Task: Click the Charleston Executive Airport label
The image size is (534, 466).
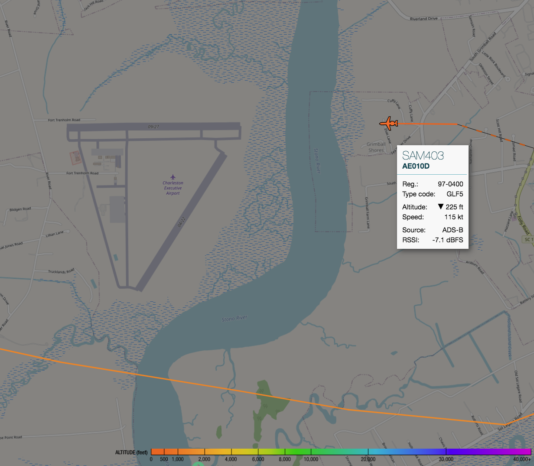Action: [x=173, y=188]
